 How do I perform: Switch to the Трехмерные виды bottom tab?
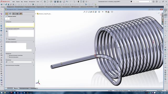[24, 88]
